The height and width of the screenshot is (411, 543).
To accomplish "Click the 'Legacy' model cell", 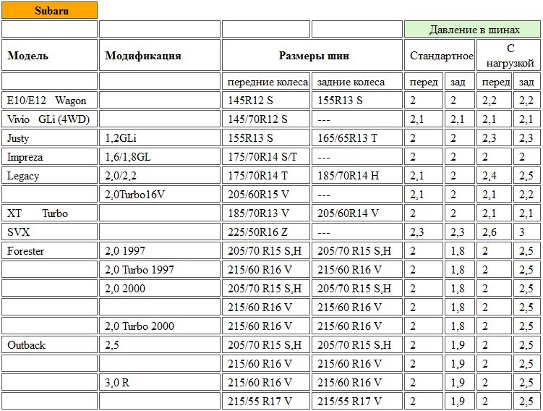I will pos(49,176).
